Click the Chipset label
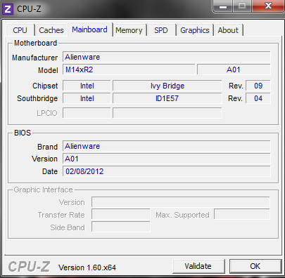 click(x=45, y=86)
